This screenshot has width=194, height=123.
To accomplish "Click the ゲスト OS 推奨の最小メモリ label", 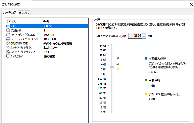I will [x=164, y=94].
